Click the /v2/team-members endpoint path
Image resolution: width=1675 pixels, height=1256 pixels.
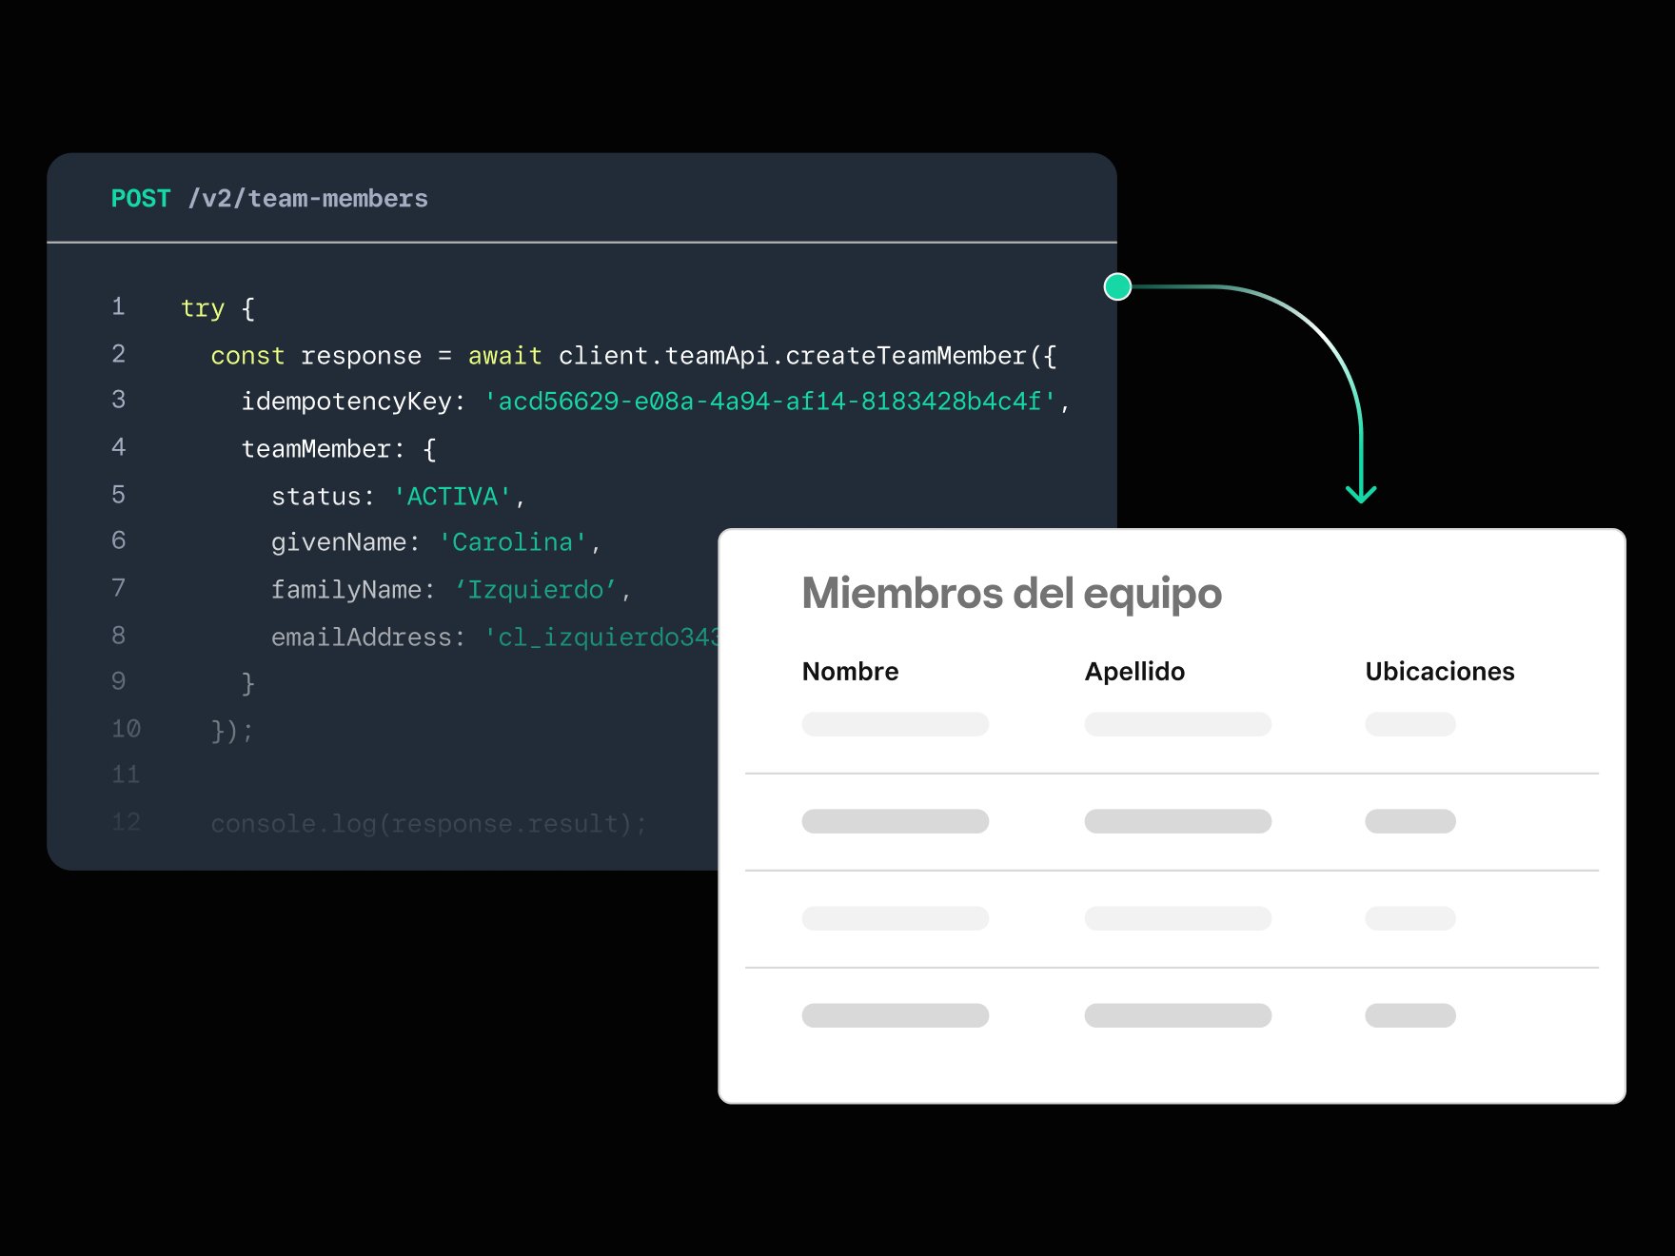(308, 198)
